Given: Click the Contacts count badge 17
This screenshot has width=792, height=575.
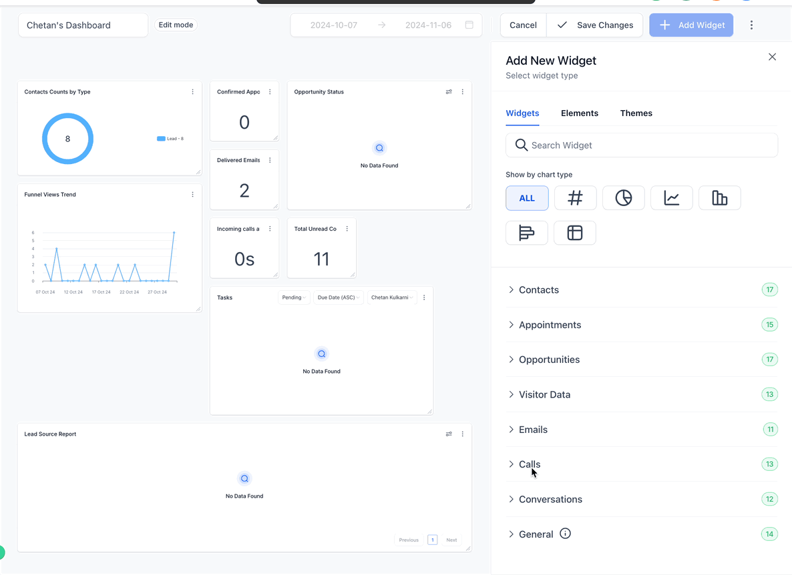Looking at the screenshot, I should pos(769,290).
